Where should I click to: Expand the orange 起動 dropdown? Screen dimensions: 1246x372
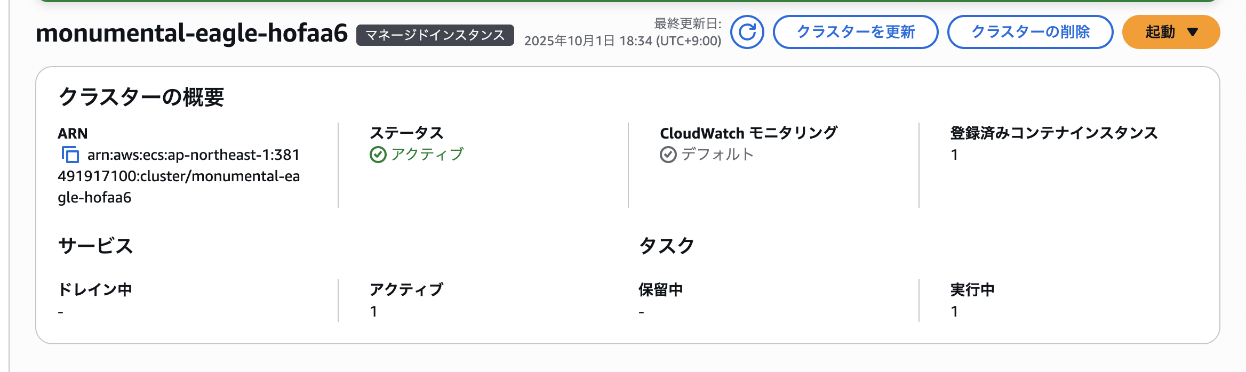[1171, 32]
